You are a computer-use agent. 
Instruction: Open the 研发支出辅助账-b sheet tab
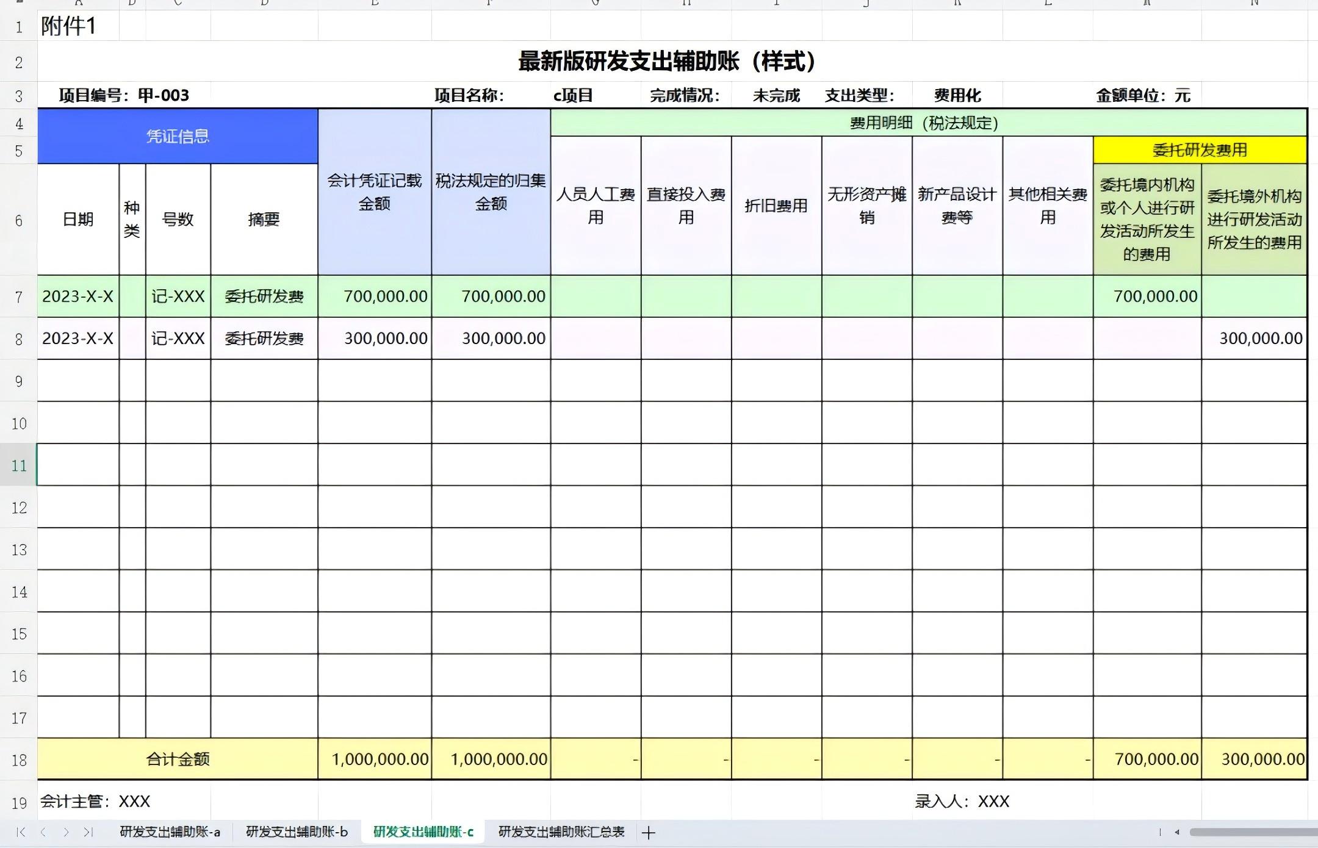(297, 832)
